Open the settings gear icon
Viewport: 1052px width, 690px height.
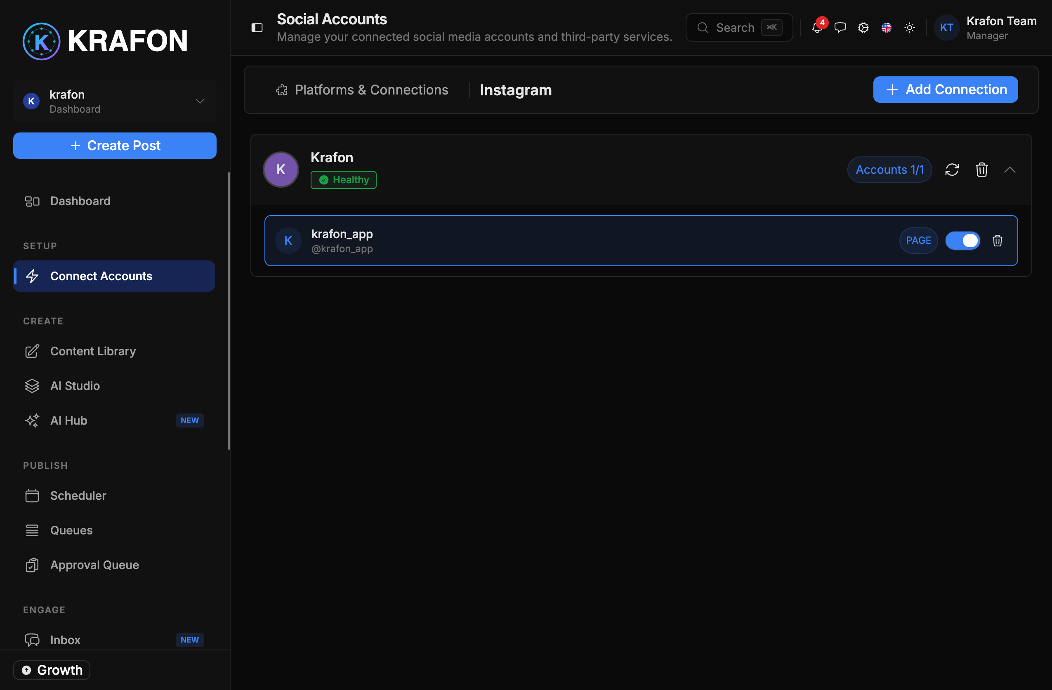(x=863, y=27)
